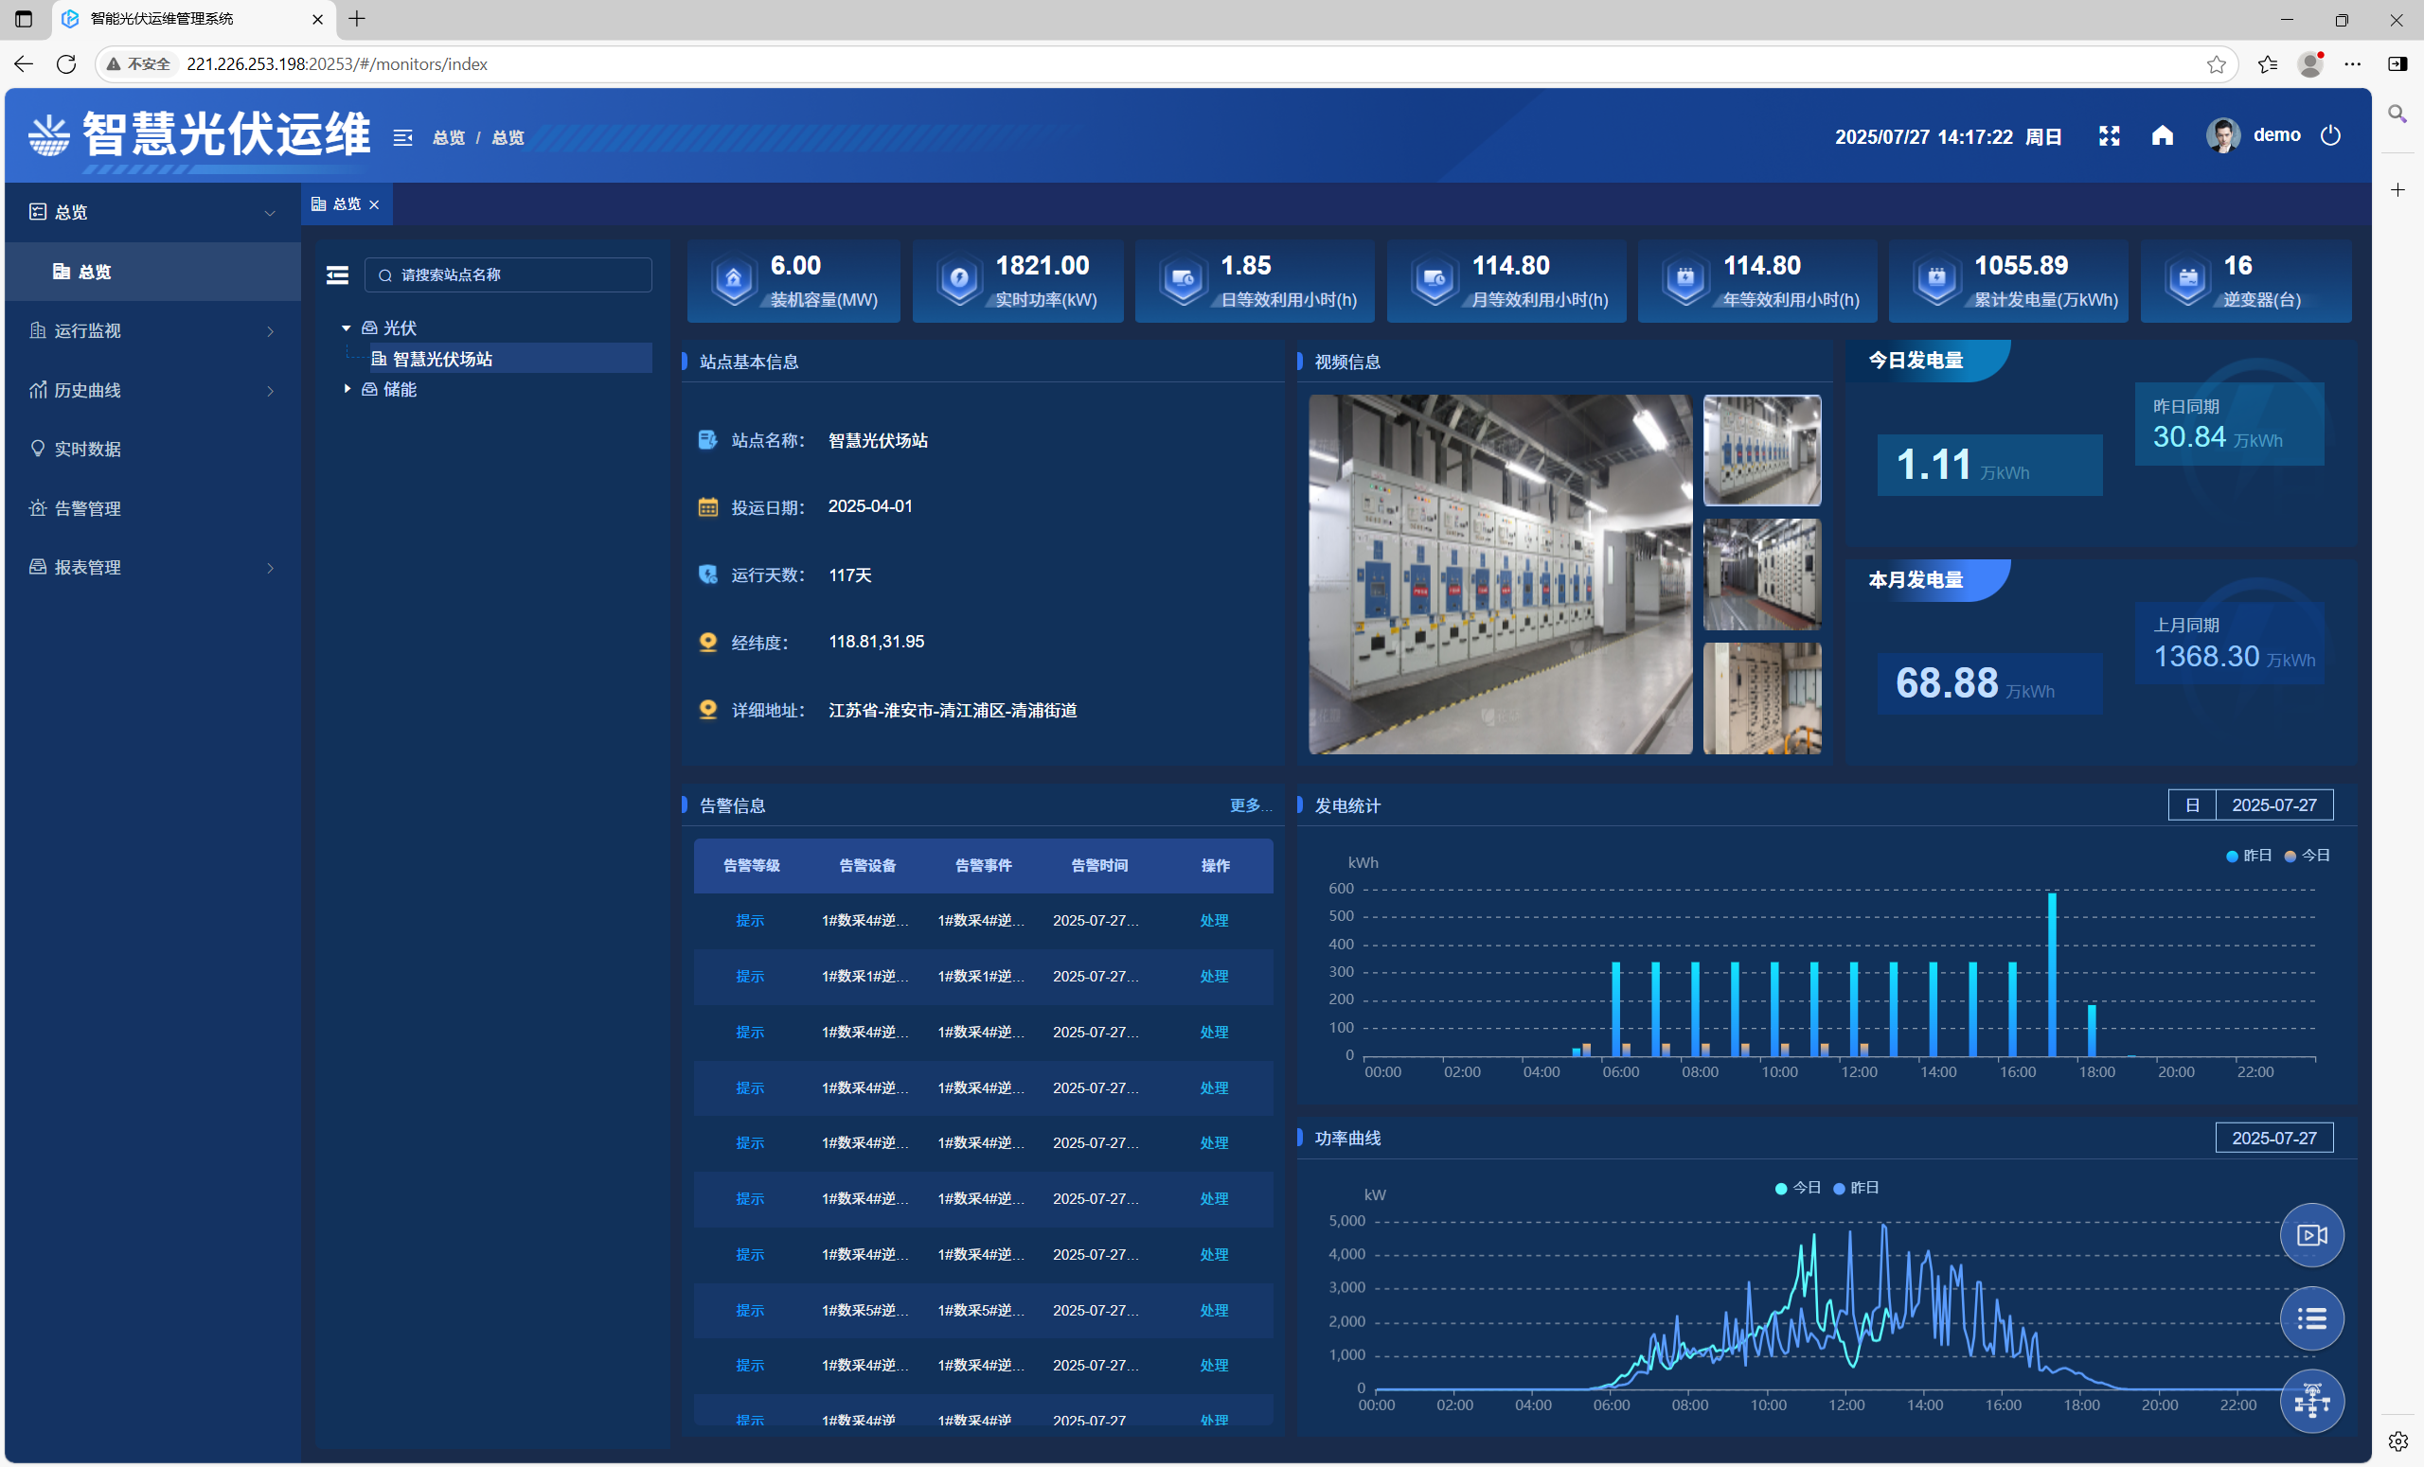2424x1467 pixels.
Task: Open the floating list button
Action: pos(2311,1318)
